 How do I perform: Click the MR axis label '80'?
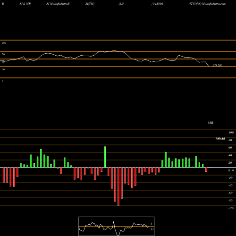(230, 140)
